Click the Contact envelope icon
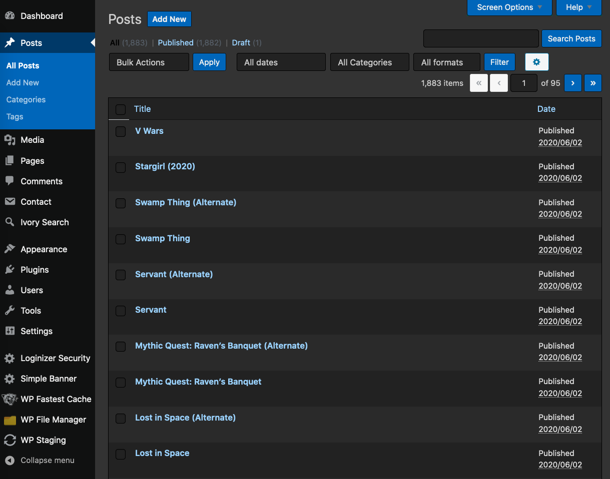This screenshot has width=610, height=479. point(10,202)
